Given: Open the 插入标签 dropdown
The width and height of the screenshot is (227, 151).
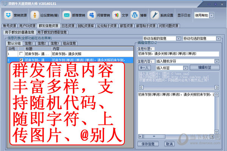Looking at the screenshot, I should 185,68.
